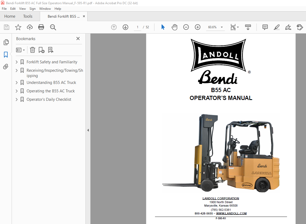Click the page number input field

coord(138,27)
